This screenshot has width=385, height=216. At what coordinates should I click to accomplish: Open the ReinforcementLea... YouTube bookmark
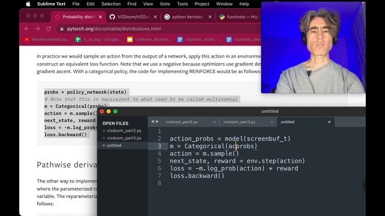(x=47, y=40)
